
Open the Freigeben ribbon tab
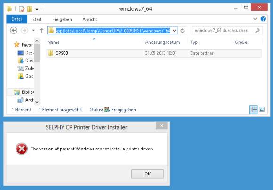[x=62, y=19]
